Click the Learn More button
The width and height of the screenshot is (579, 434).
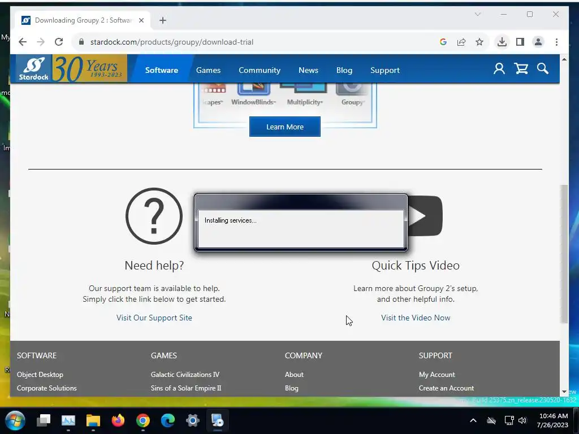pos(285,127)
